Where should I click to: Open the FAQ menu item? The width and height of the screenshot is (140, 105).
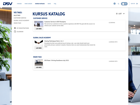click(55, 4)
